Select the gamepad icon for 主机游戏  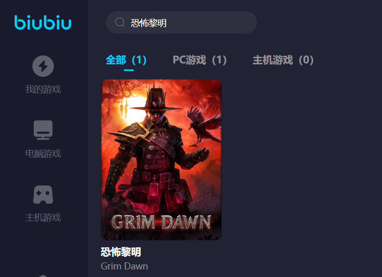tap(43, 195)
